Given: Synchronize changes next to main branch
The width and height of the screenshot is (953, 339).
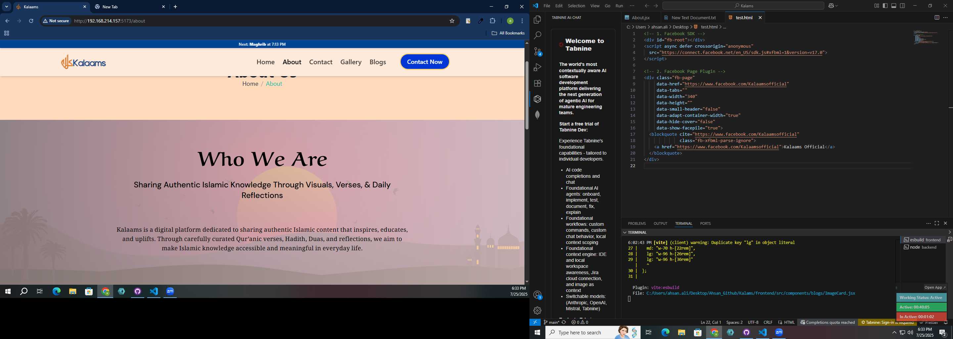Looking at the screenshot, I should (x=564, y=322).
